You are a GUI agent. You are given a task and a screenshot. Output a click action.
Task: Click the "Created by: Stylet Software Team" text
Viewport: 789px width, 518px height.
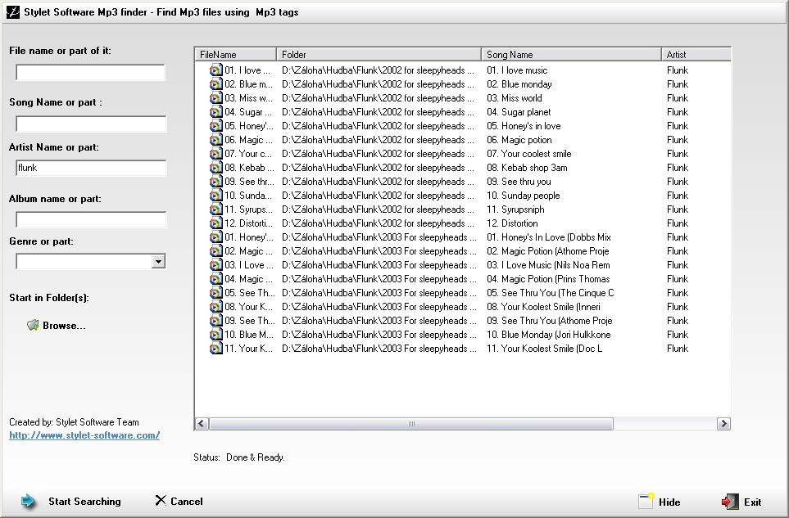click(74, 422)
